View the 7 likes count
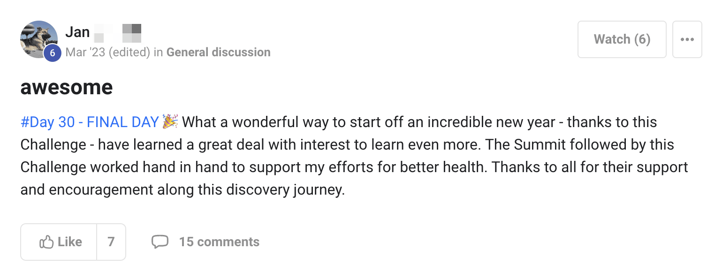715x272 pixels. (111, 242)
